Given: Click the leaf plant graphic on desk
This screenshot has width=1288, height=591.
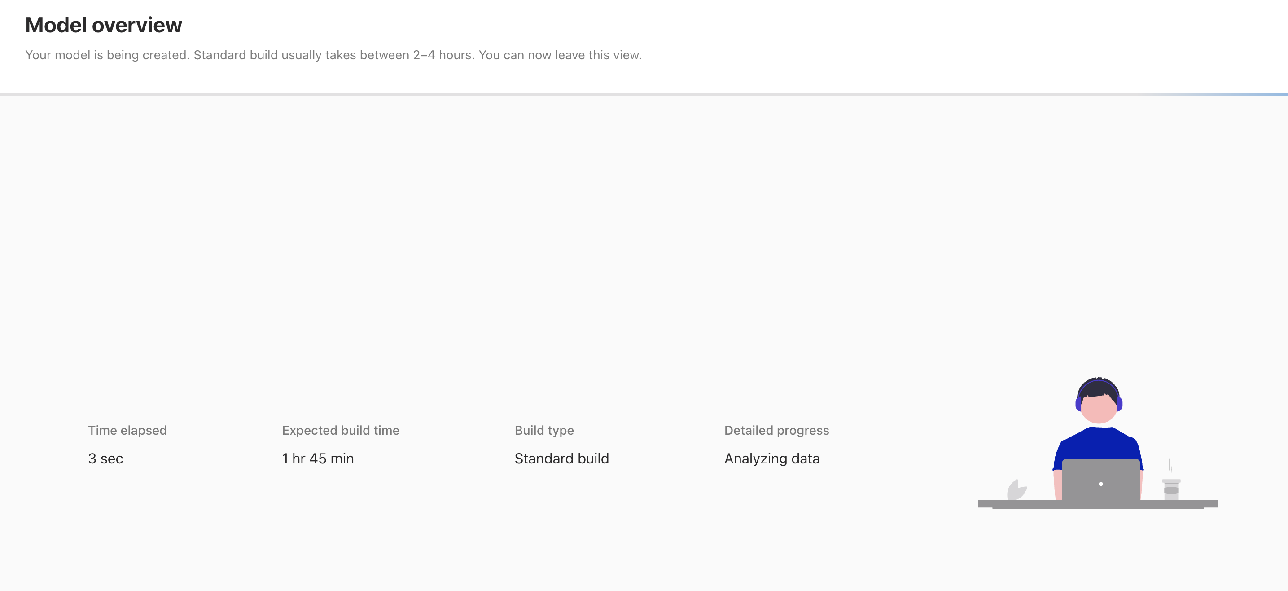Looking at the screenshot, I should pos(1016,490).
